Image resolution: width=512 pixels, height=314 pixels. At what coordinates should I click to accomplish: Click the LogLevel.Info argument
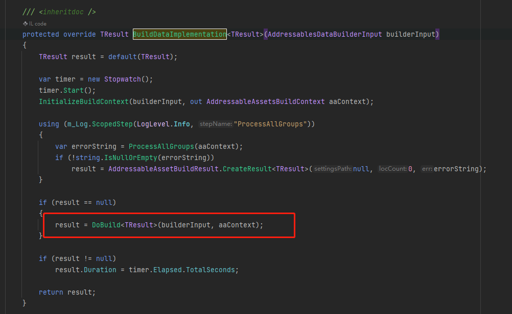(164, 124)
